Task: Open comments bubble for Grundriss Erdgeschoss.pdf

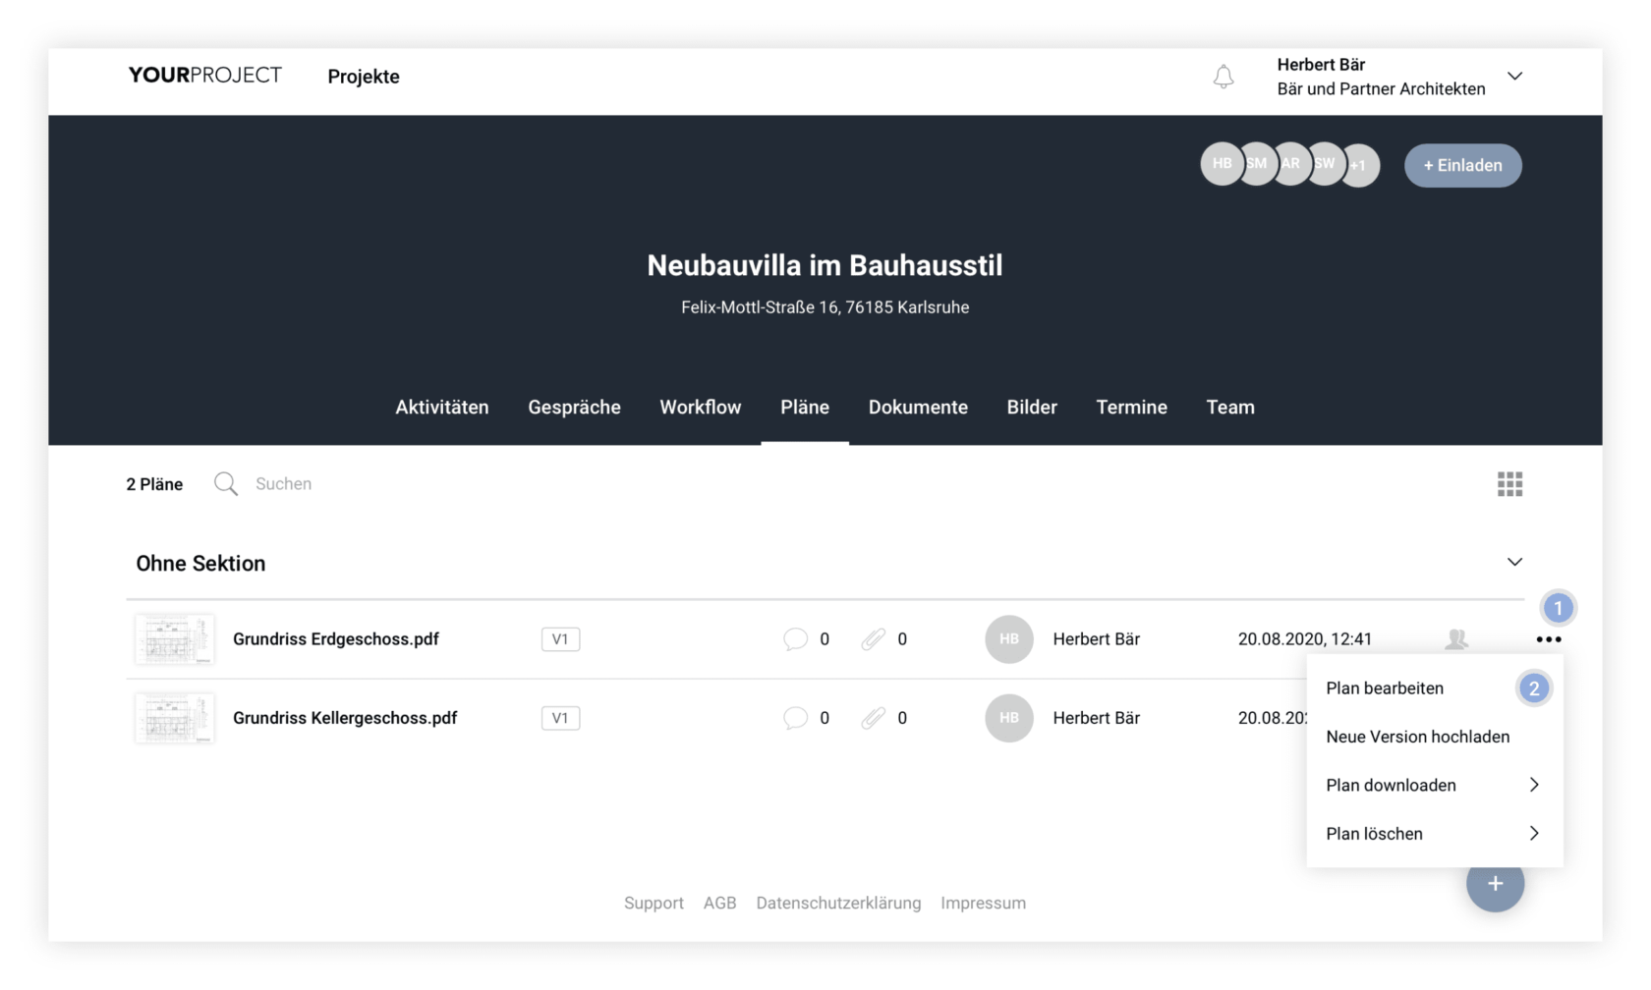Action: click(795, 639)
